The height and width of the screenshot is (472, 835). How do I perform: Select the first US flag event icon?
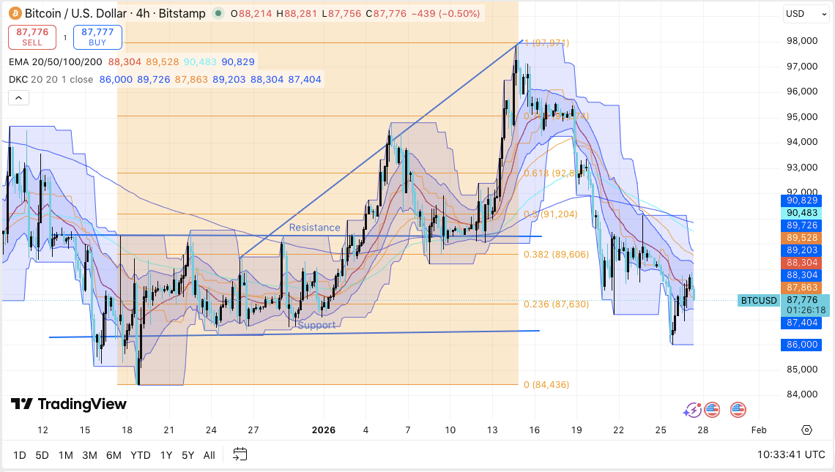pos(712,410)
